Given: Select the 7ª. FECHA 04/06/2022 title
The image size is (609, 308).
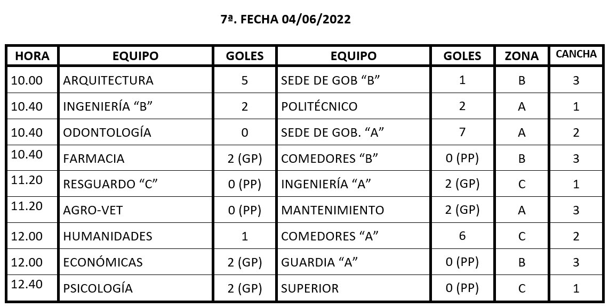Looking at the screenshot, I should coord(285,19).
